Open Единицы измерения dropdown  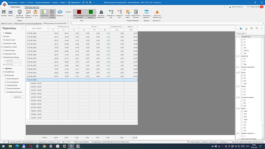[101, 14]
